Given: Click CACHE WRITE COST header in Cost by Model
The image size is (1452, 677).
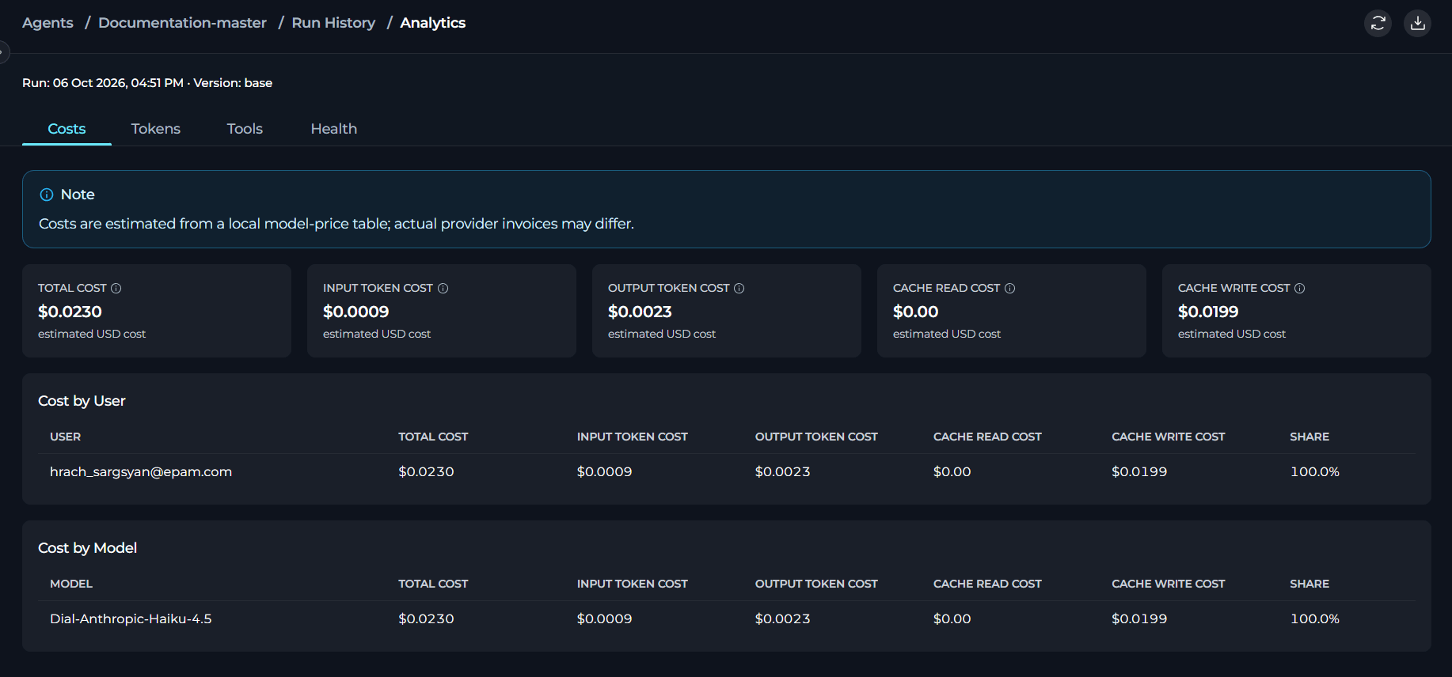Looking at the screenshot, I should tap(1169, 584).
